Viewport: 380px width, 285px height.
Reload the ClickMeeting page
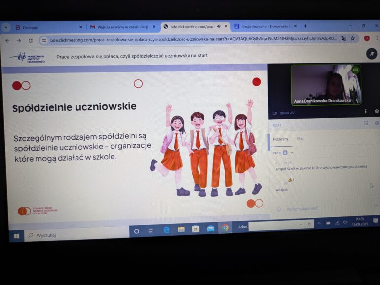[x=30, y=40]
